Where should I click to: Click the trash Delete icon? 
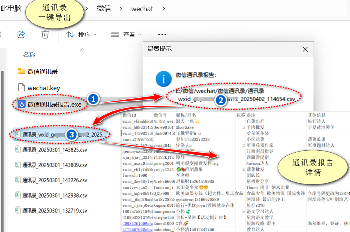click(x=45, y=34)
